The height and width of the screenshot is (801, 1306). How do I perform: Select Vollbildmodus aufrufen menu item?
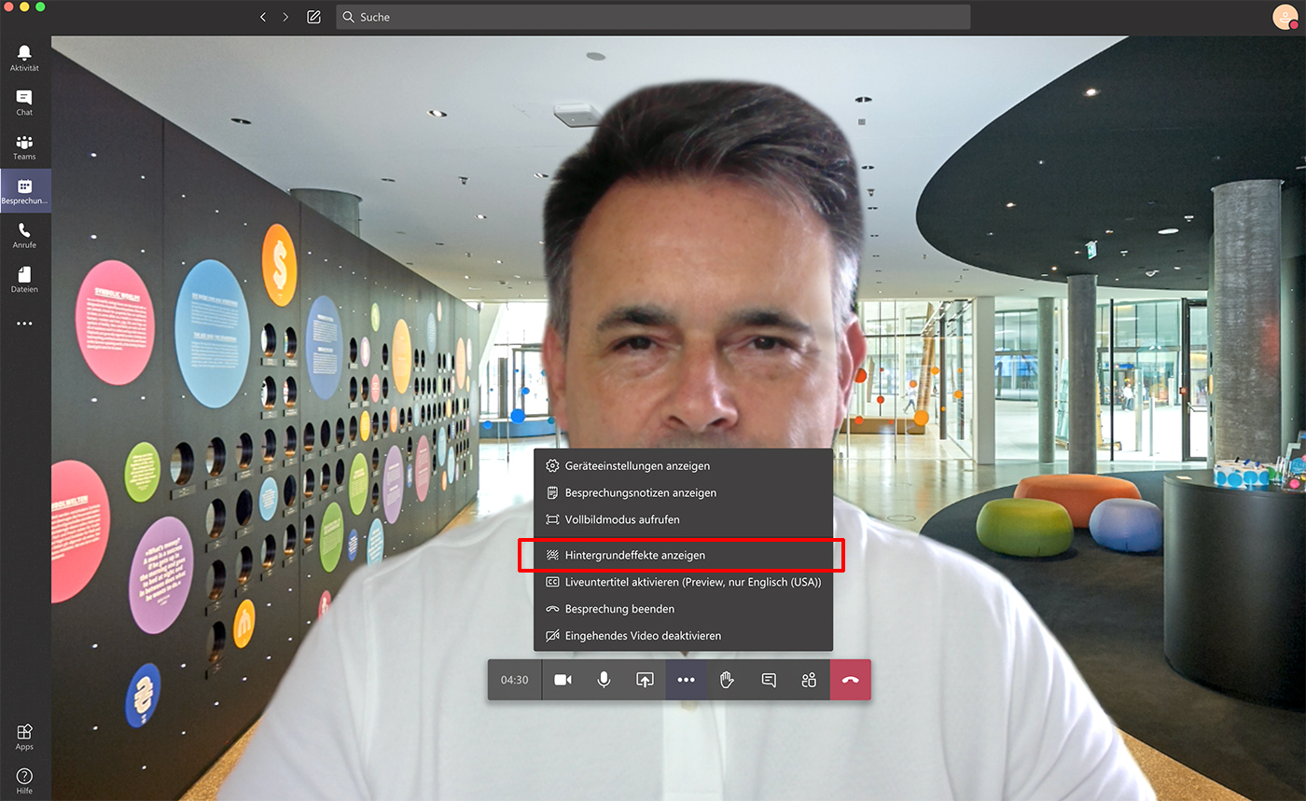click(683, 519)
